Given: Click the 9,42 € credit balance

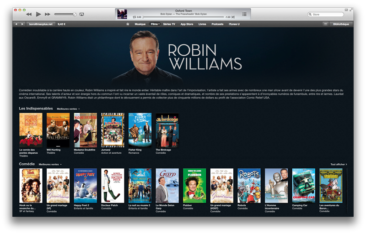Looking at the screenshot, I should click(61, 24).
